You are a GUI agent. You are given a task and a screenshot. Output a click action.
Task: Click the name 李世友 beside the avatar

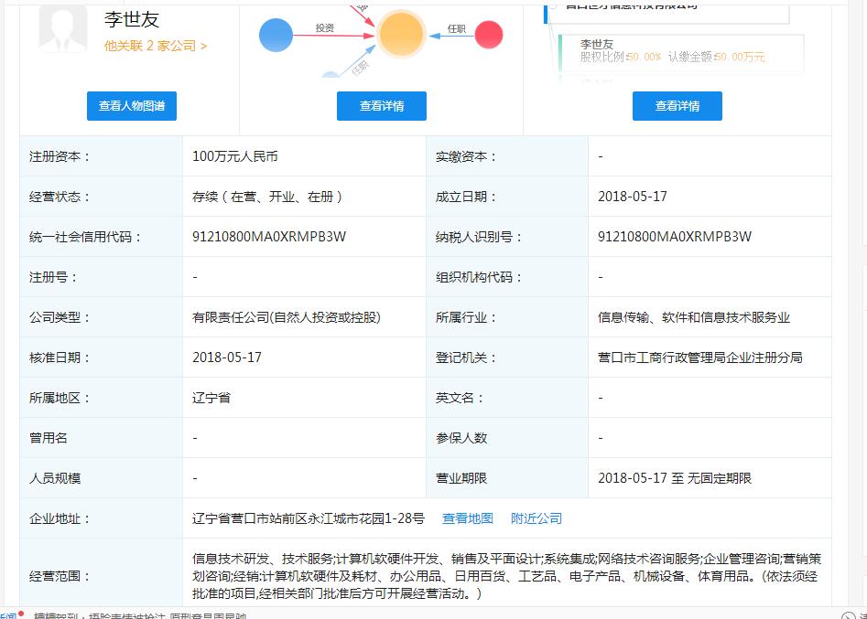coord(132,20)
